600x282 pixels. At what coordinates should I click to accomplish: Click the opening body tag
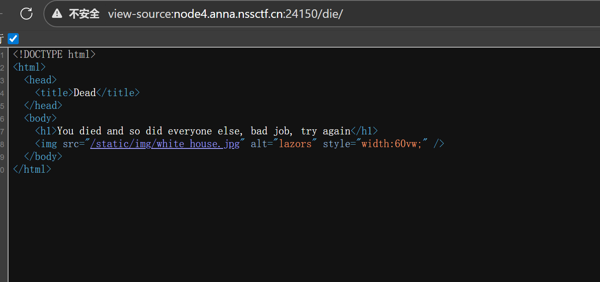40,118
